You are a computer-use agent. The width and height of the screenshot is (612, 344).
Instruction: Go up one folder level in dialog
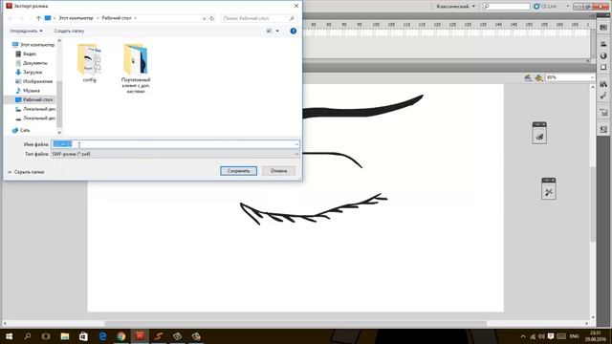pos(38,18)
